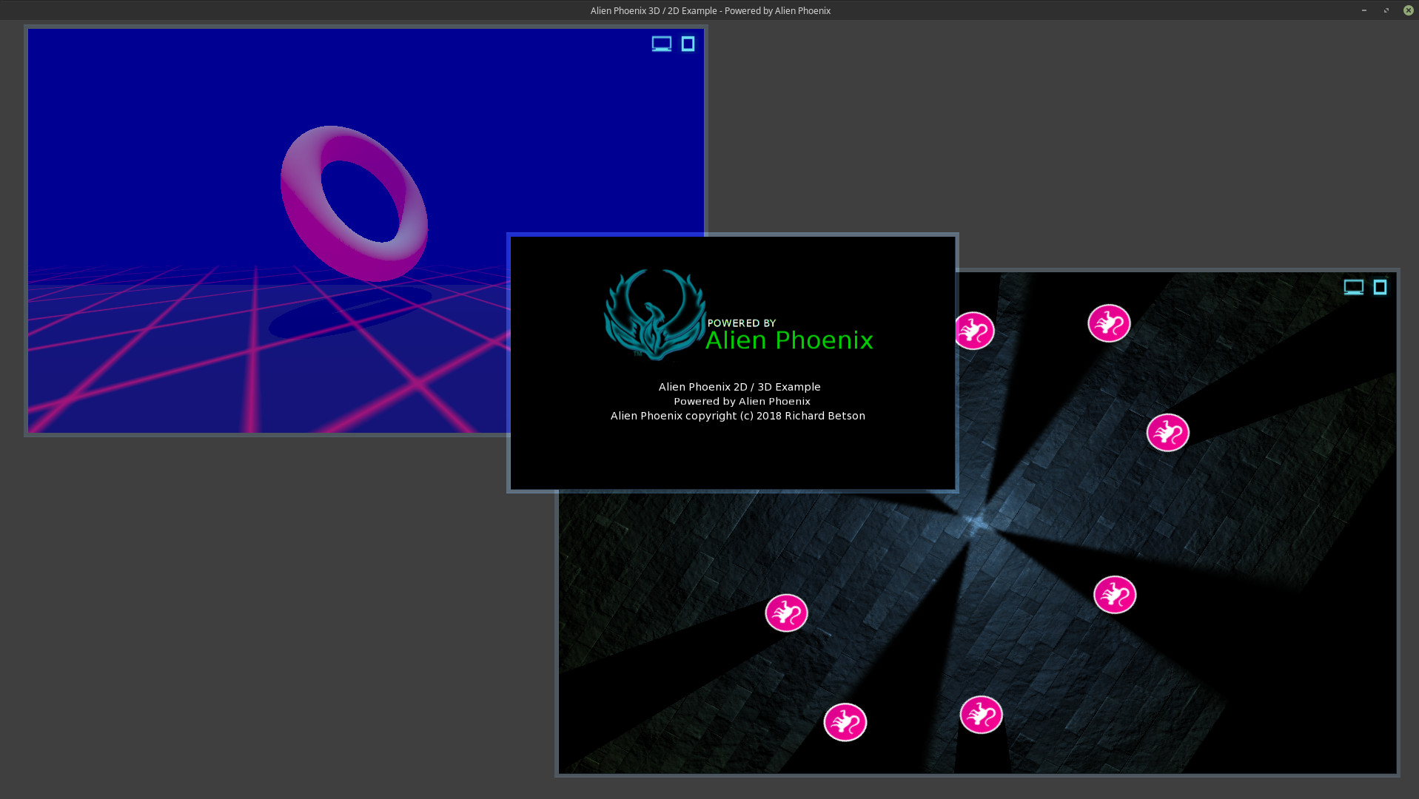This screenshot has width=1419, height=799.
Task: Click the teal Alien Phoenix bird logo
Action: point(654,314)
